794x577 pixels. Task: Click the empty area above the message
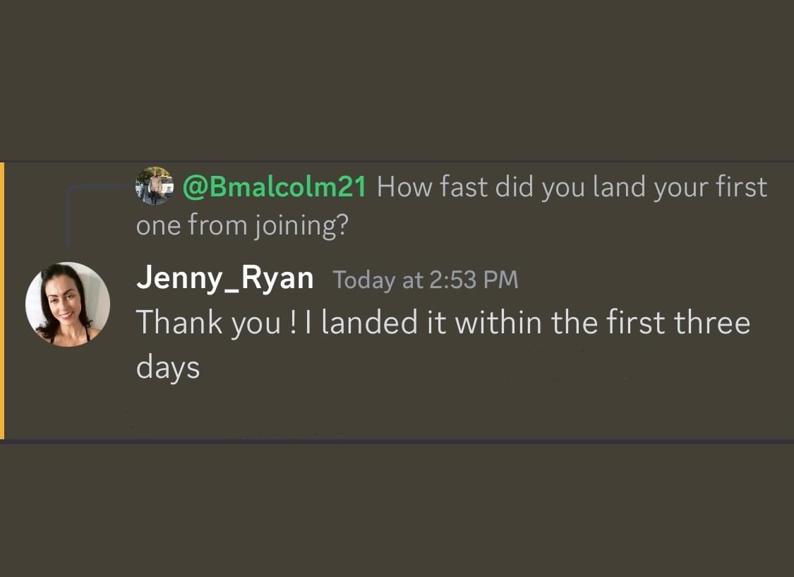(397, 78)
